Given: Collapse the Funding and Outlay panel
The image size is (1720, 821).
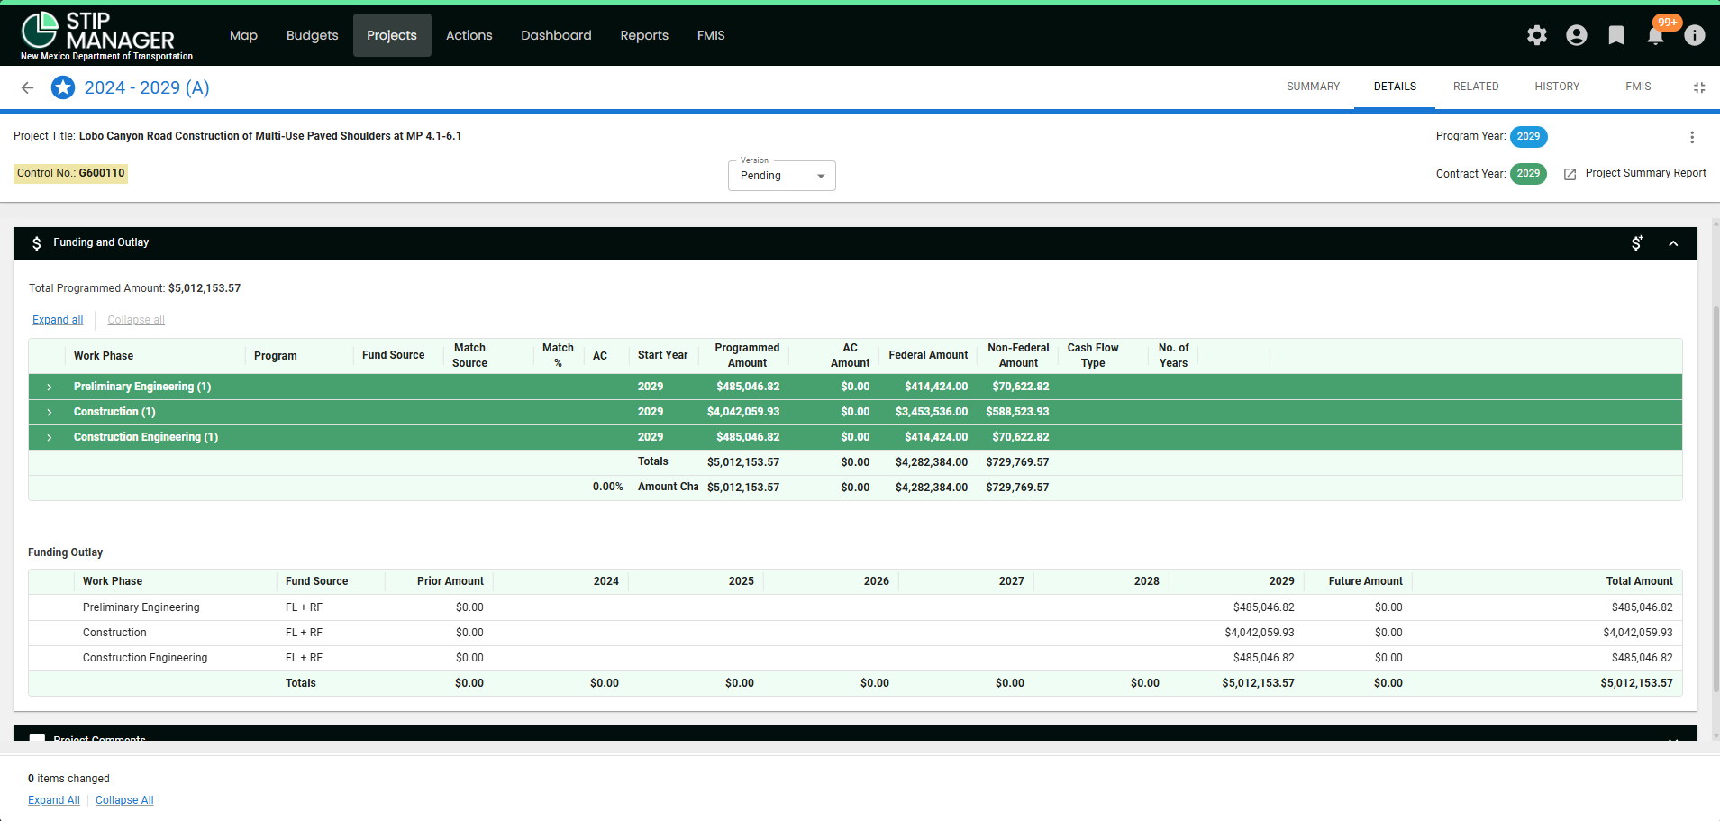Looking at the screenshot, I should [1673, 243].
